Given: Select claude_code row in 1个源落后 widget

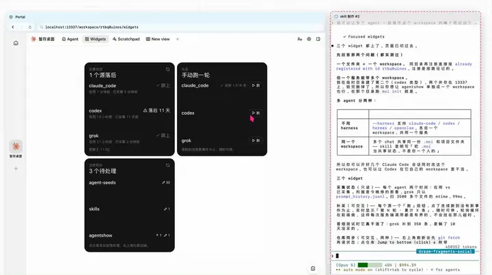Looking at the screenshot, I should coord(129,88).
